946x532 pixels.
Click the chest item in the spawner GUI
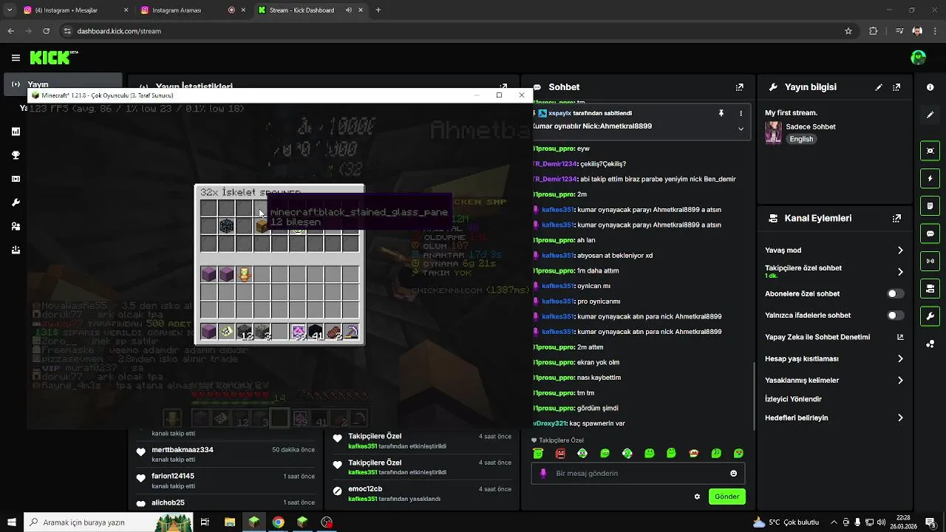[x=262, y=226]
